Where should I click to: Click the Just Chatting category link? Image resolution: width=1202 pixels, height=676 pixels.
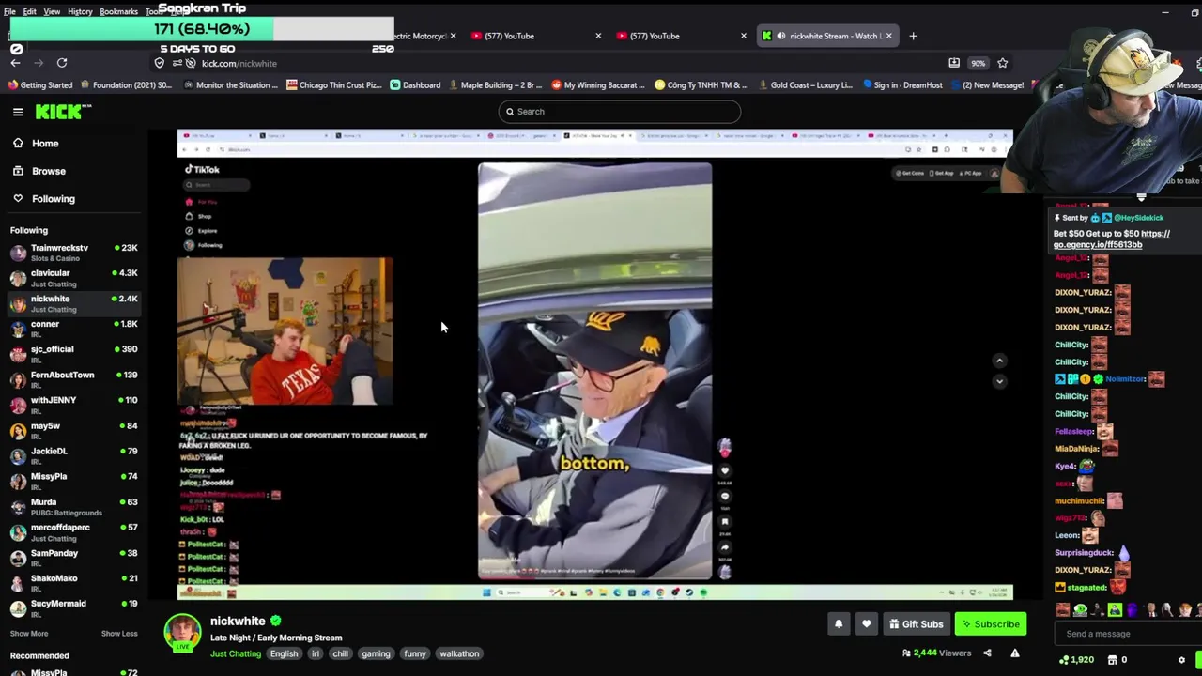click(x=236, y=654)
